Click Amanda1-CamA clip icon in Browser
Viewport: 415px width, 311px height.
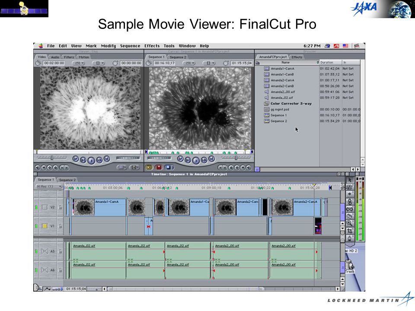267,69
